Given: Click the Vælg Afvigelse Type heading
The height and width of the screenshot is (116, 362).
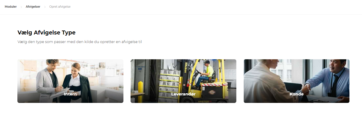Looking at the screenshot, I should [x=46, y=32].
